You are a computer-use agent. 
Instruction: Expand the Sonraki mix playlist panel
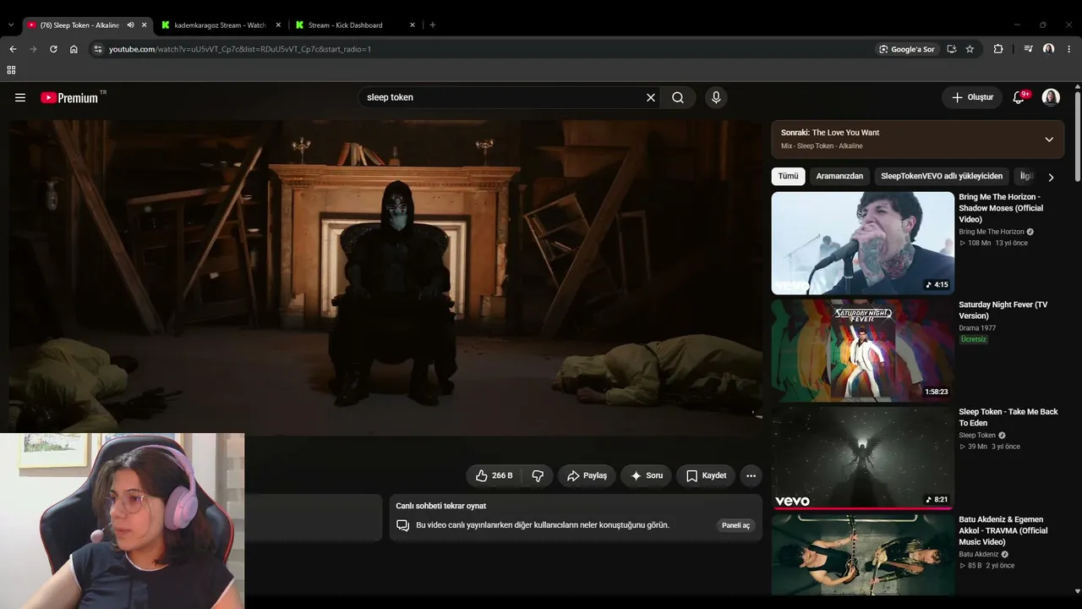[1049, 140]
